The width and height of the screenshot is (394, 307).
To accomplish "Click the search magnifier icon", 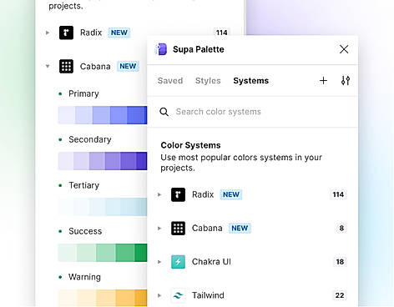I will click(164, 112).
